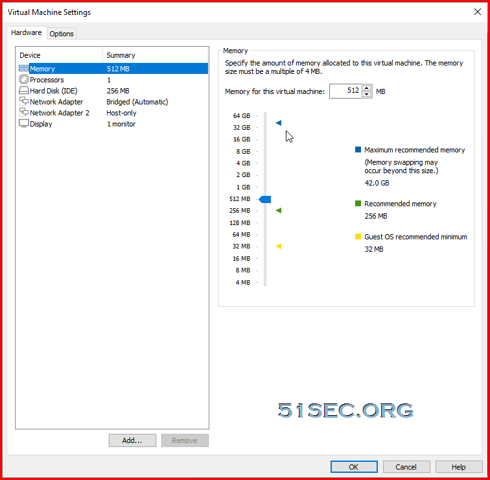
Task: Click the Bridged (Automatic) summary text
Action: [137, 102]
